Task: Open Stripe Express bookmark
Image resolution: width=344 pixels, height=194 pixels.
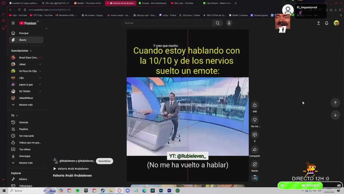Action: coord(259,15)
